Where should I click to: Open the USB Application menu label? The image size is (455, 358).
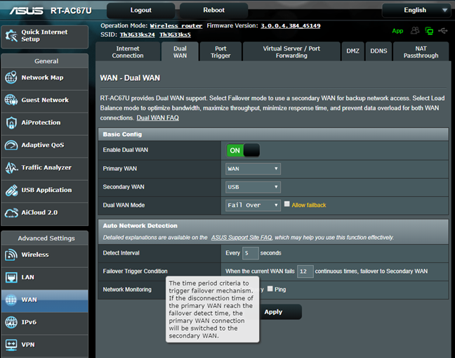tap(46, 190)
